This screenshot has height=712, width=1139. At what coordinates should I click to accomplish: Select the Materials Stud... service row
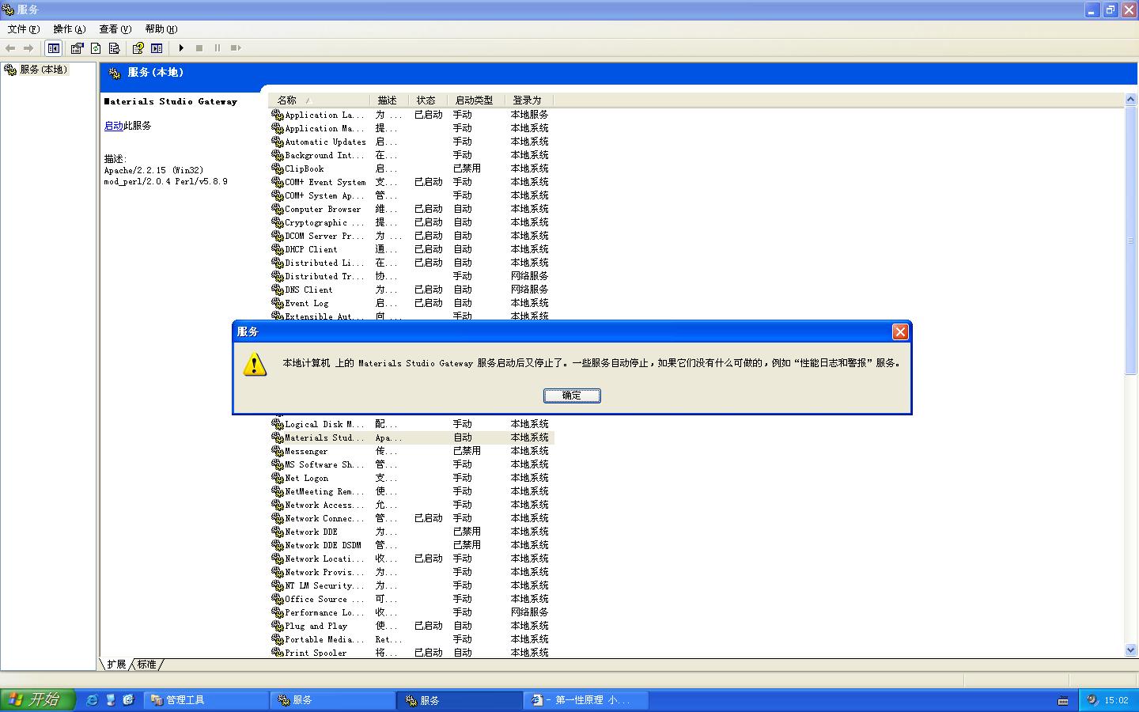point(412,437)
